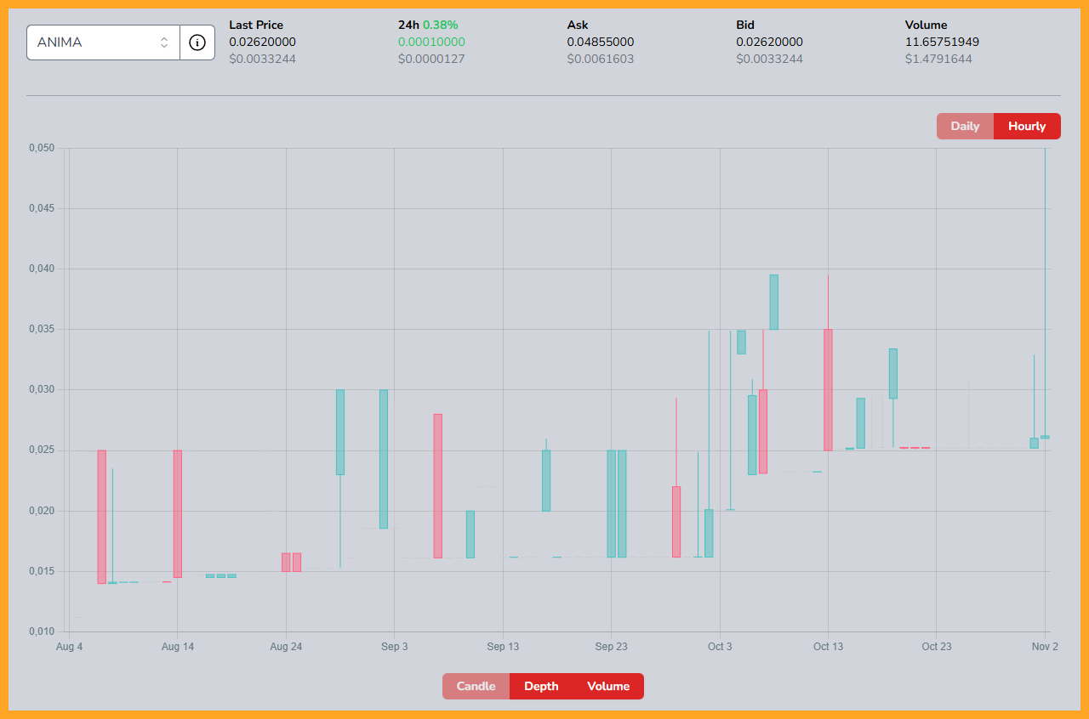The width and height of the screenshot is (1089, 719).
Task: Click the up-down chevron beside ANIMA
Action: click(x=164, y=42)
